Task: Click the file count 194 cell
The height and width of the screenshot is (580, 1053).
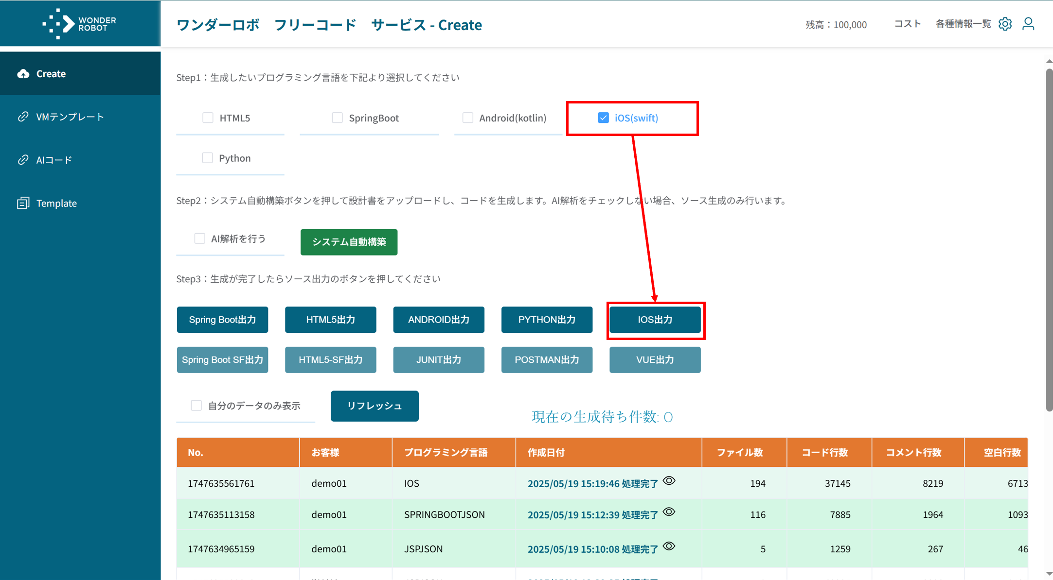Action: (x=758, y=483)
